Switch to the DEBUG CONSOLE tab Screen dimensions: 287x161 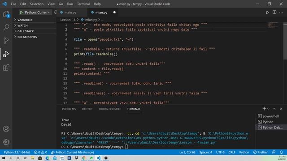point(109,109)
